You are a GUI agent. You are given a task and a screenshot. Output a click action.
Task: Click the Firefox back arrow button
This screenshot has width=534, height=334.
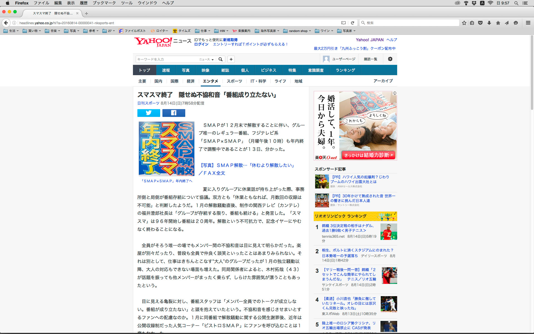pyautogui.click(x=6, y=23)
